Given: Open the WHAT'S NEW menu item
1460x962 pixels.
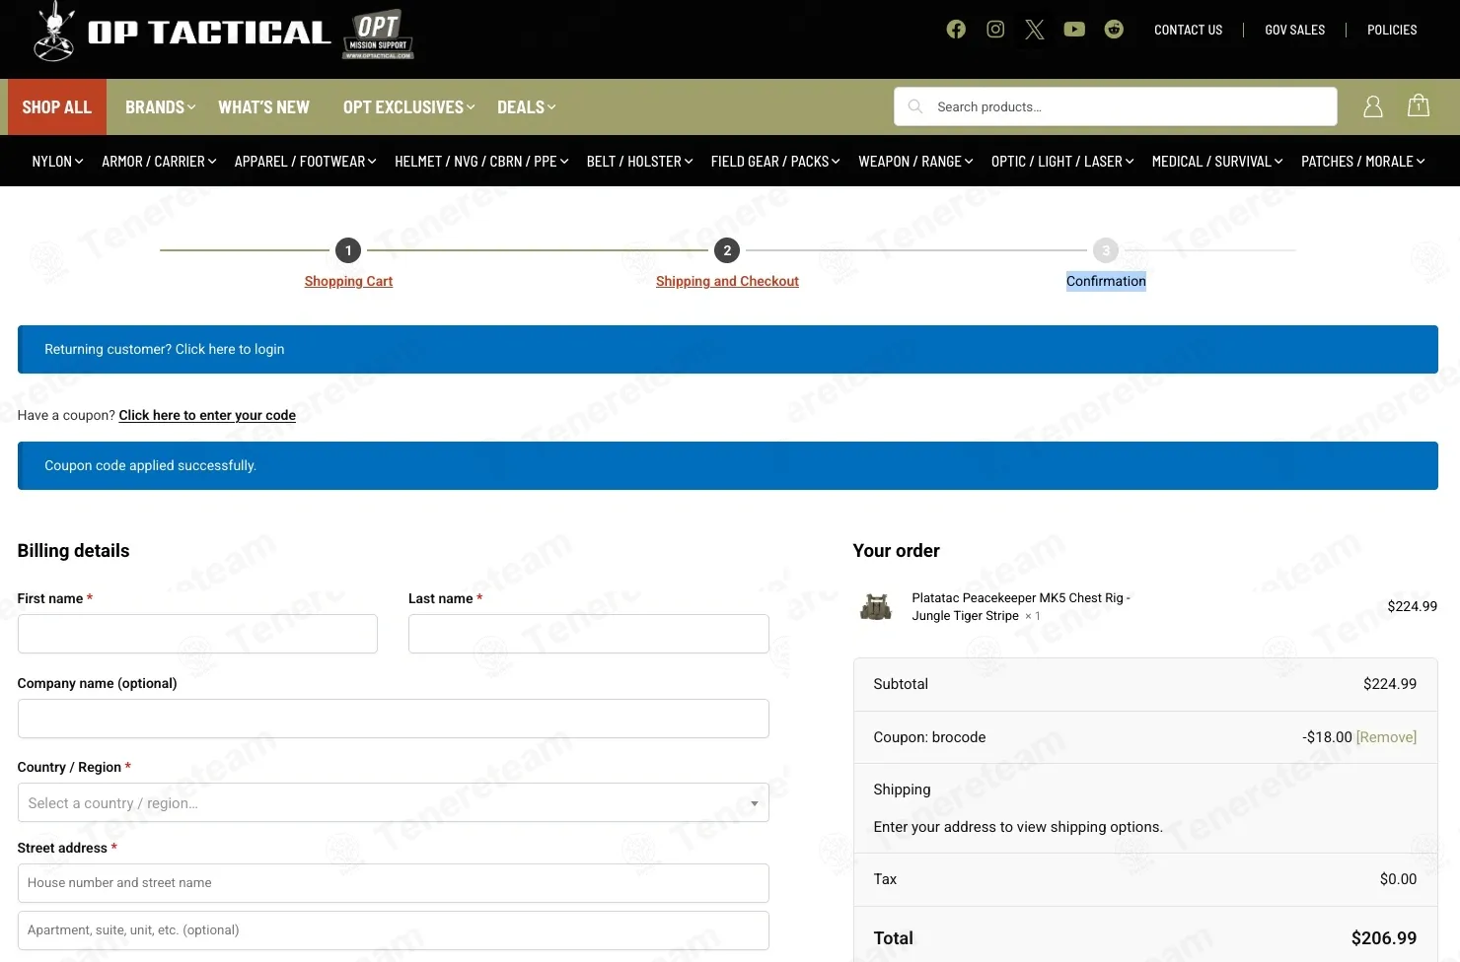Looking at the screenshot, I should click(x=263, y=107).
